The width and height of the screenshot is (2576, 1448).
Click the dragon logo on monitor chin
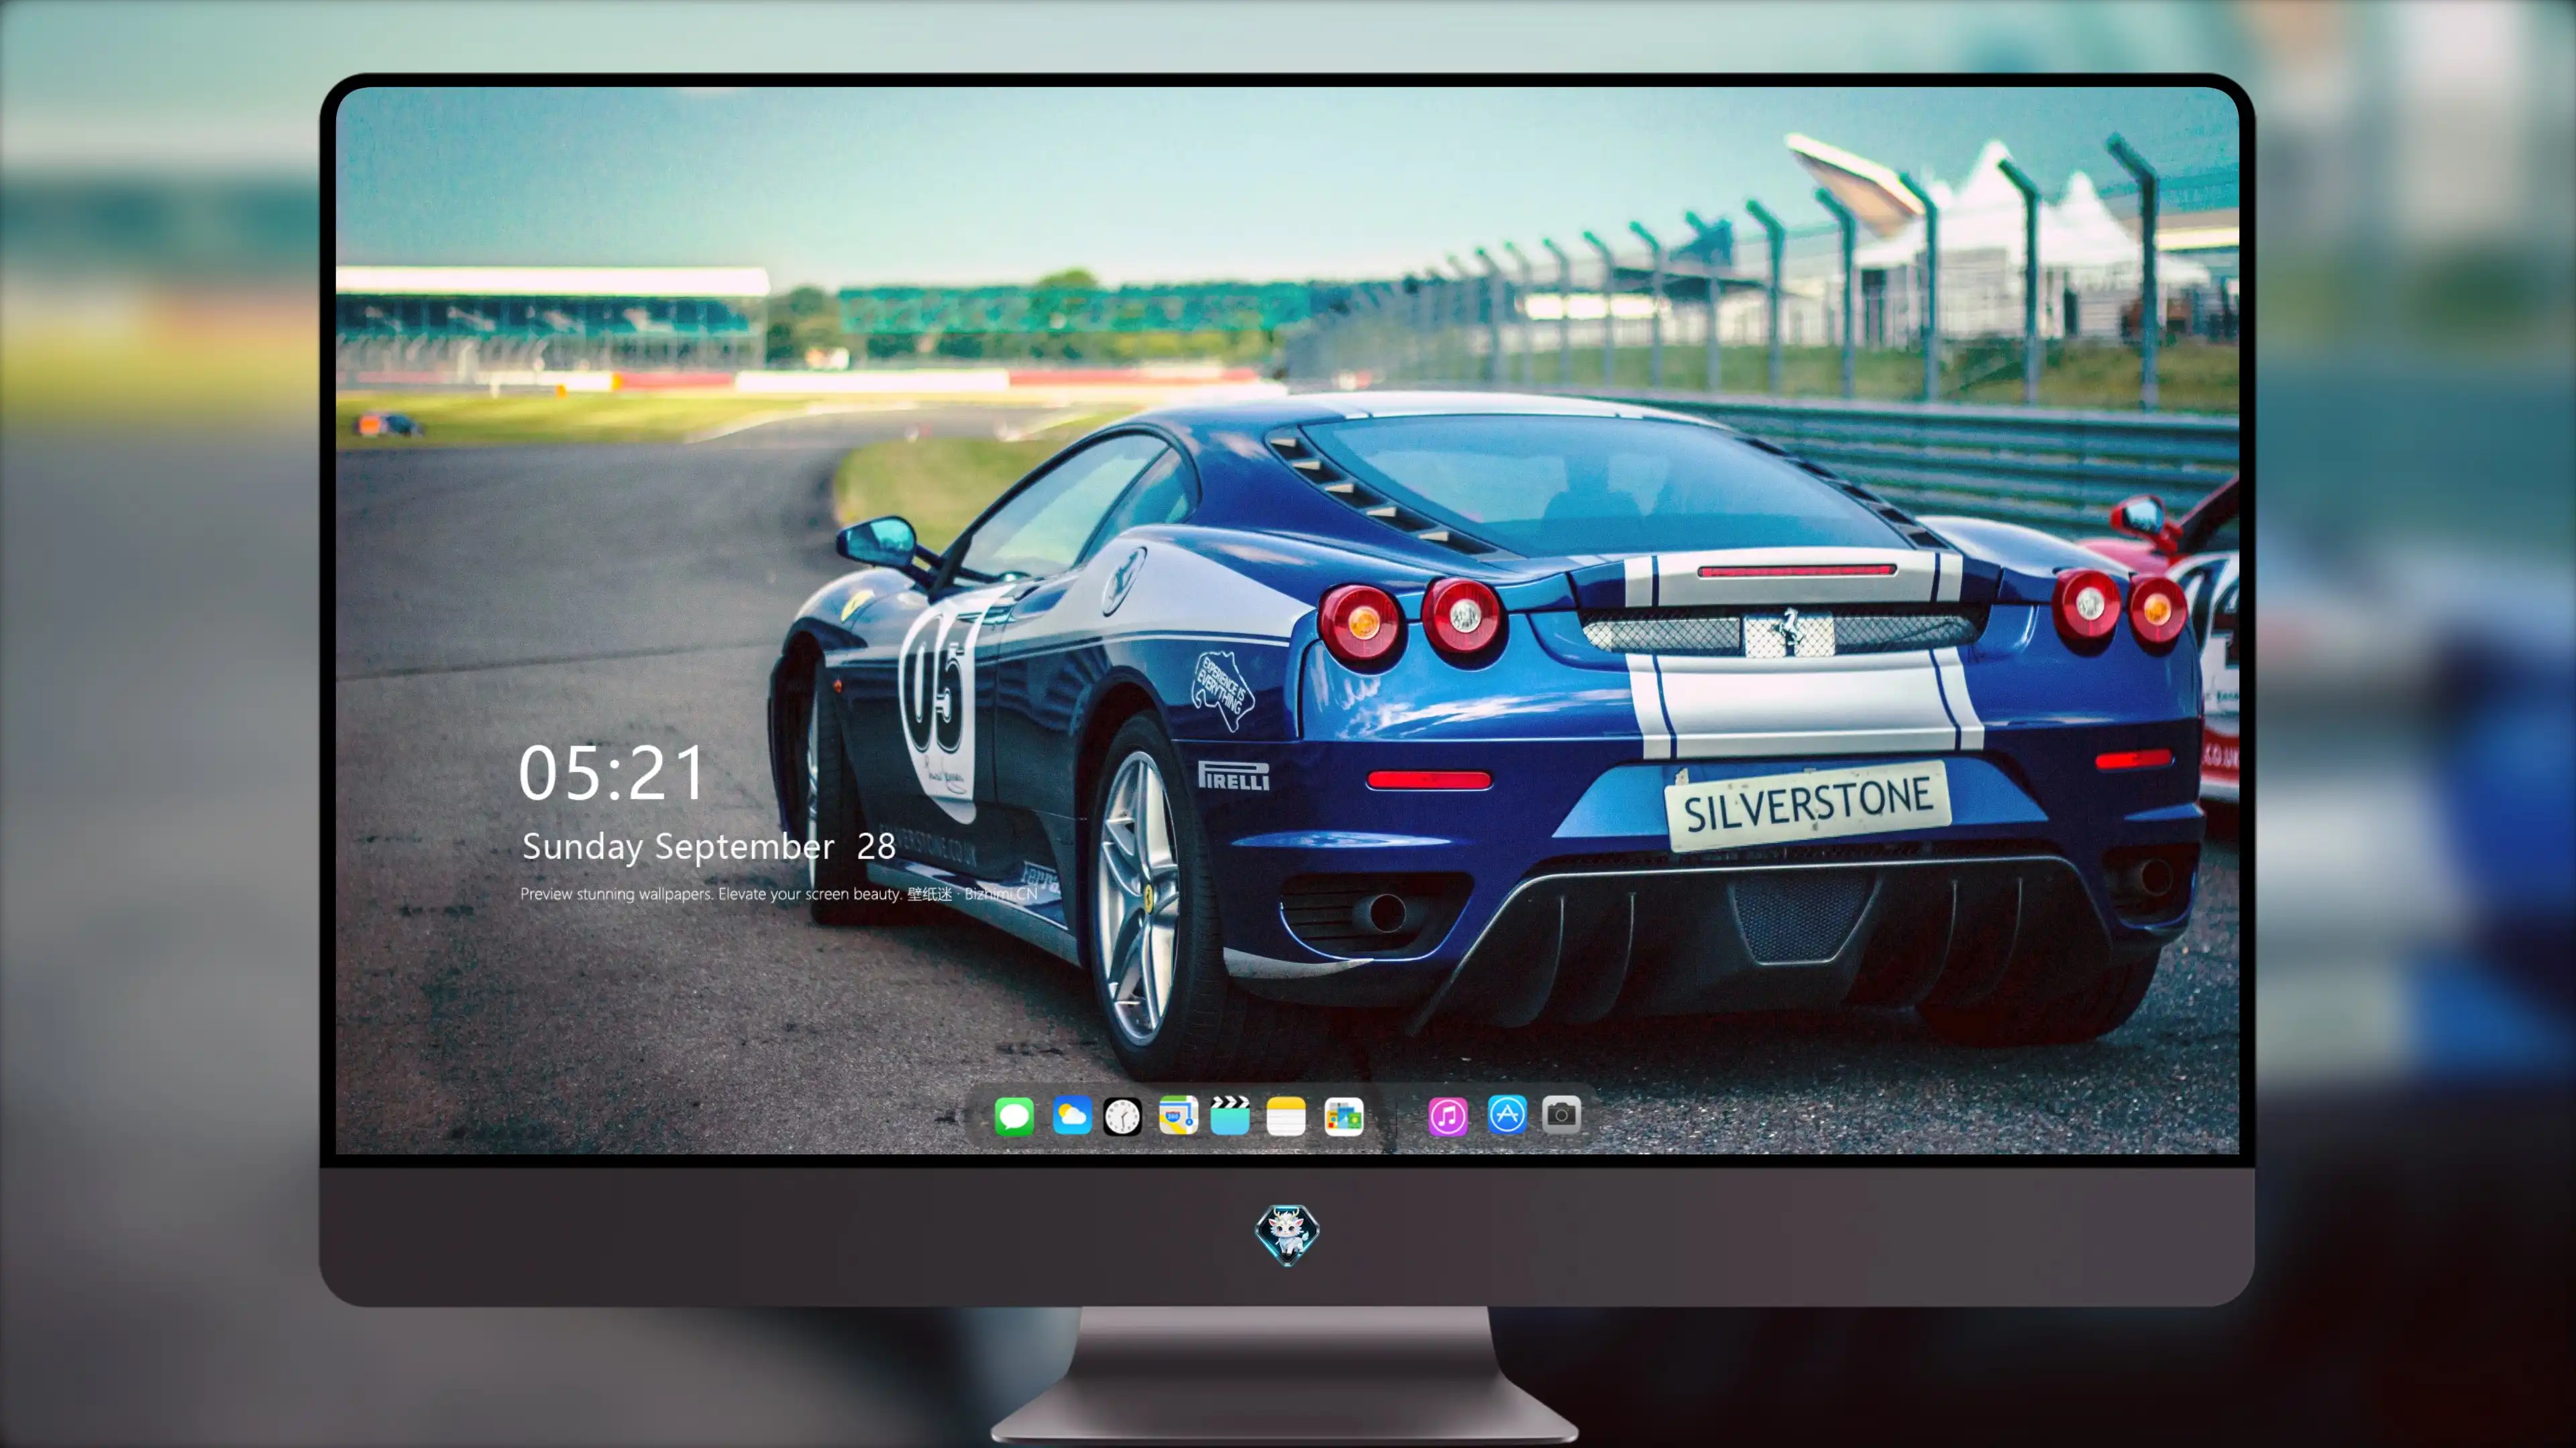click(1287, 1234)
